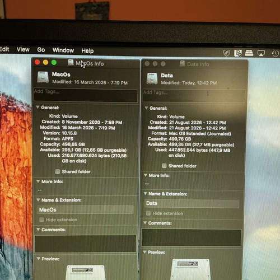
Task: Click Add Tags field in MacOs Info
Action: coord(86,95)
